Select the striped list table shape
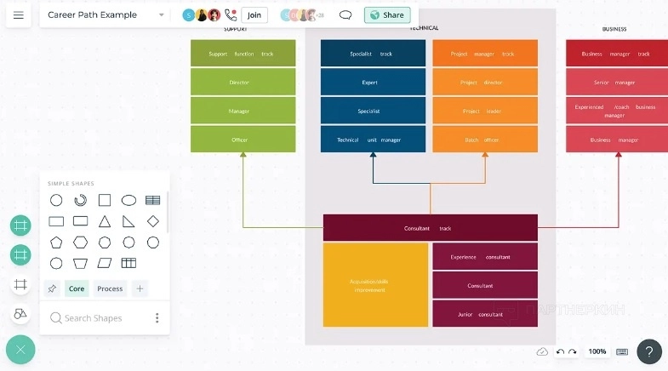Viewport: 668px width, 371px height. (x=153, y=200)
